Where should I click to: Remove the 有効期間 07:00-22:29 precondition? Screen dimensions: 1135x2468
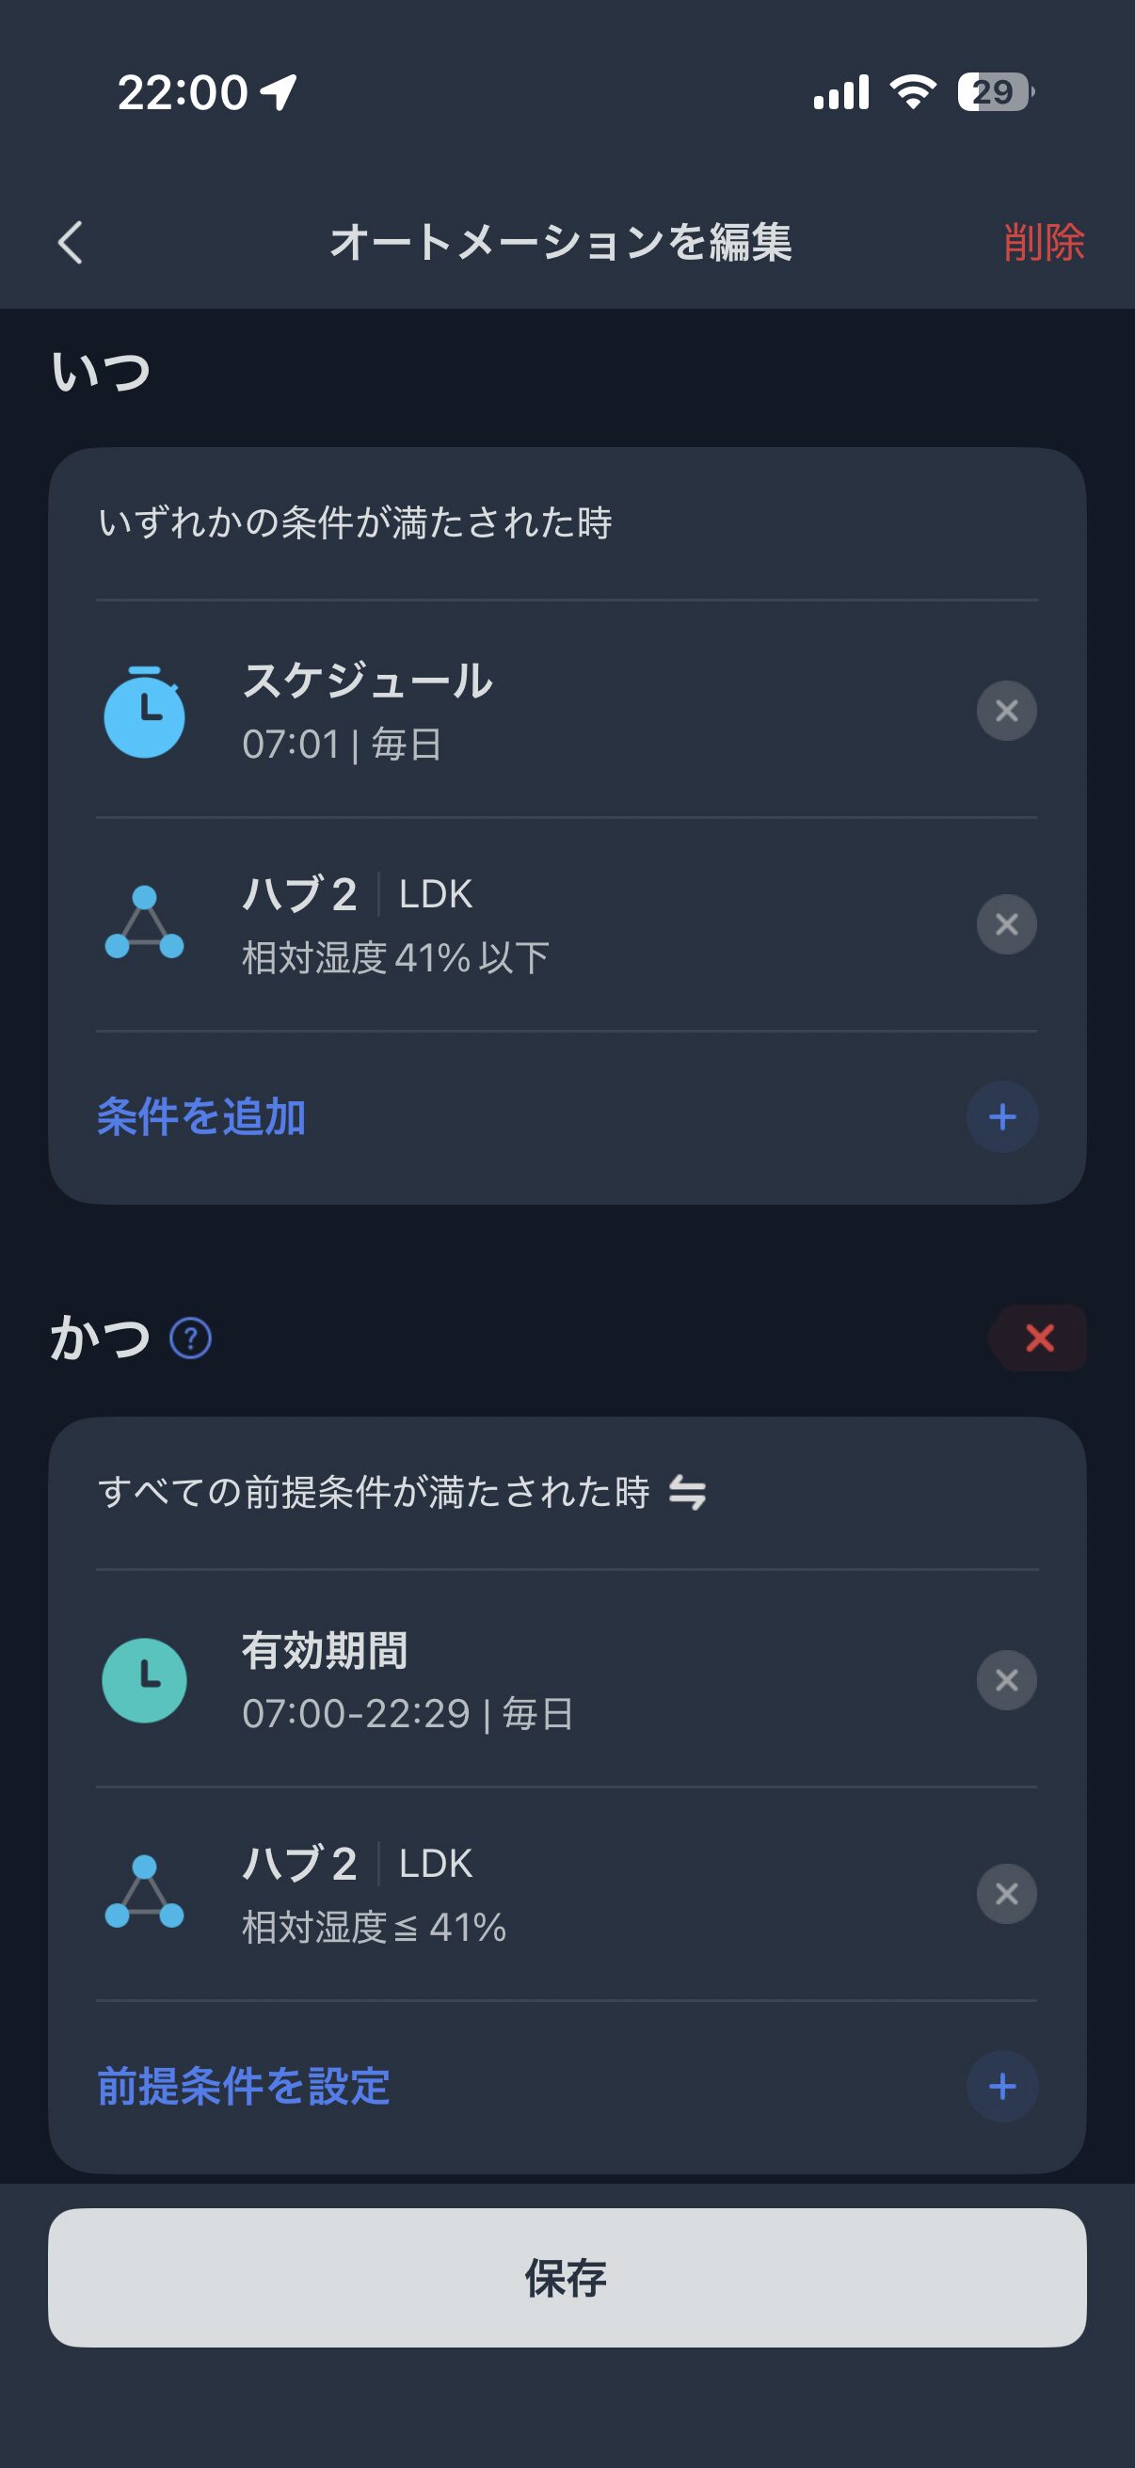1006,1679
